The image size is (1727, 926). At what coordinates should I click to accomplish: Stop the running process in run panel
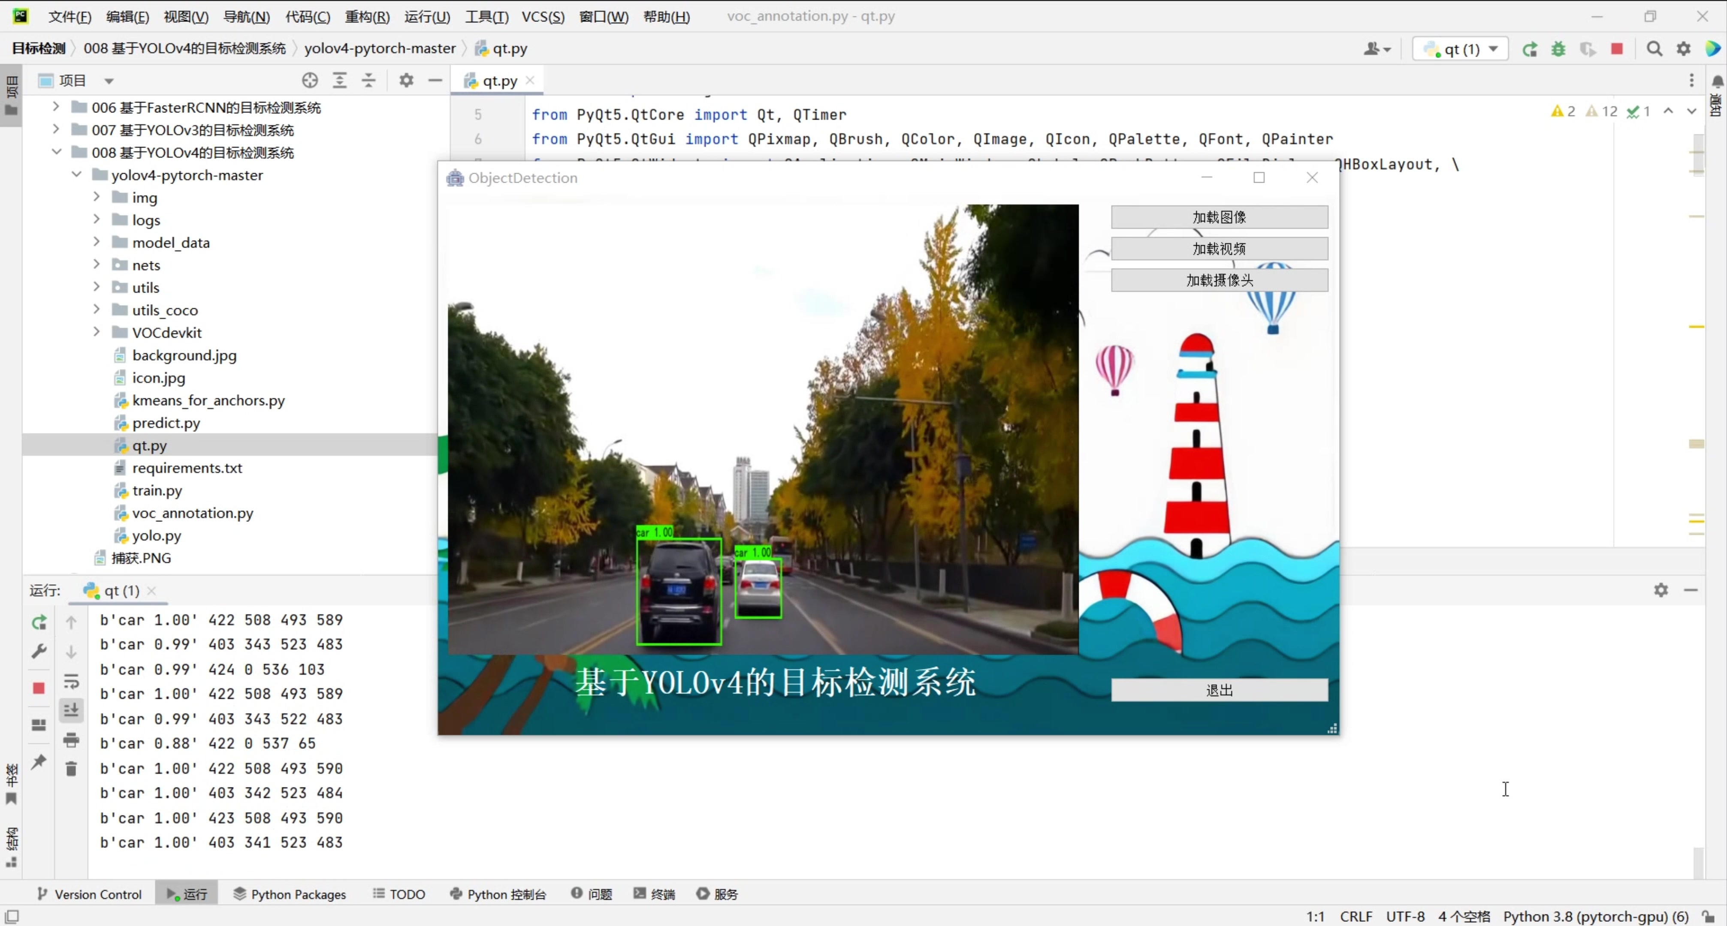pyautogui.click(x=39, y=688)
